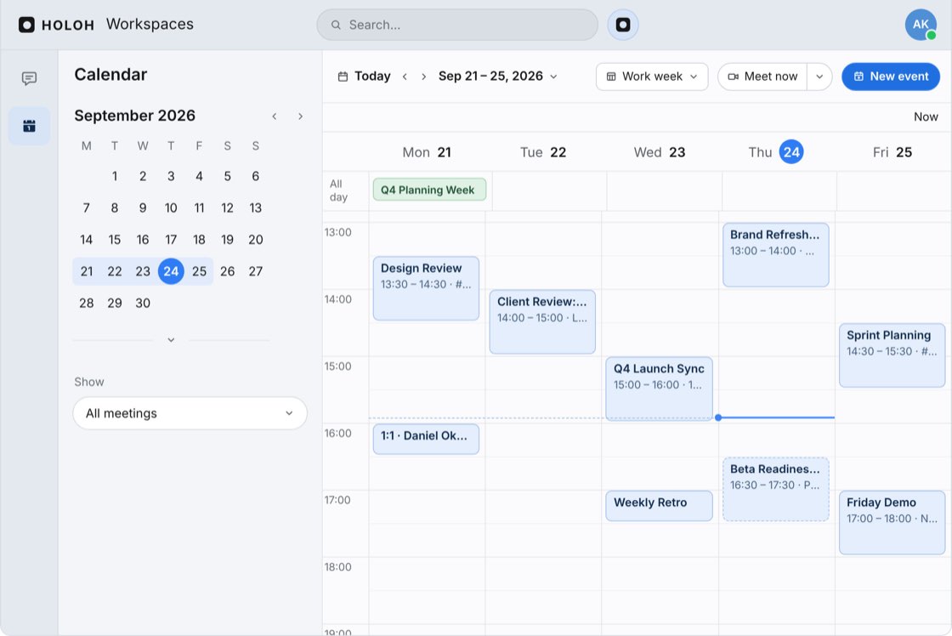952x636 pixels.
Task: Open the 1:1 Daniel Ok event
Action: pyautogui.click(x=426, y=439)
